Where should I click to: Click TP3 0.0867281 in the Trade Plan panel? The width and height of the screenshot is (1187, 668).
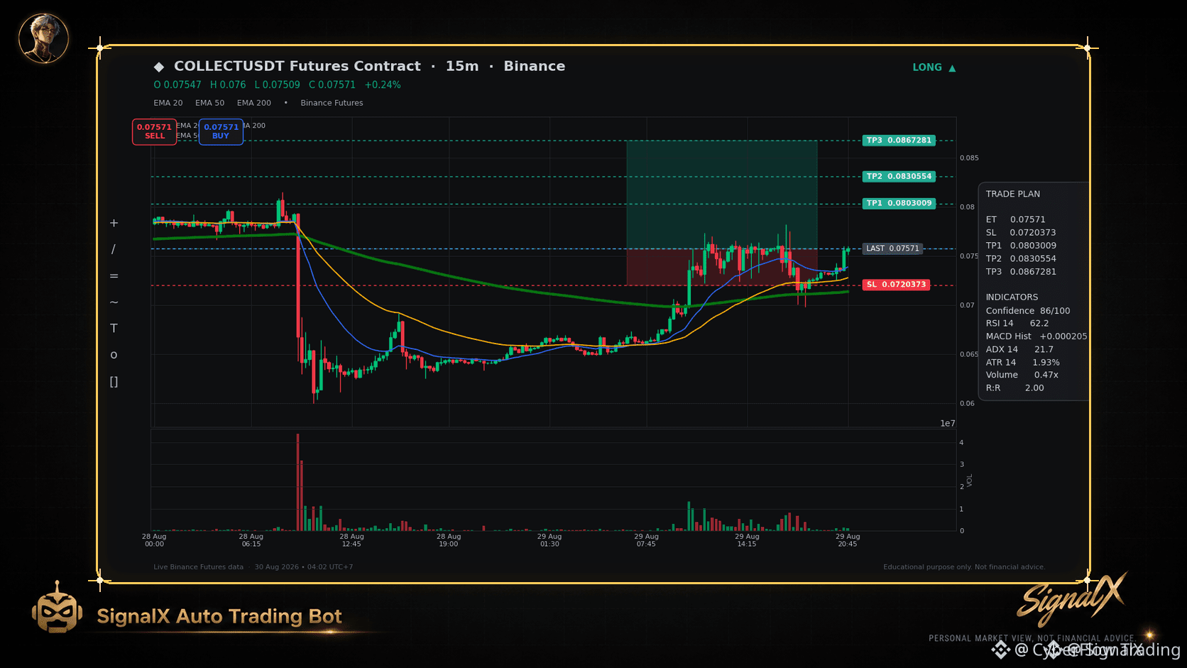click(1021, 272)
